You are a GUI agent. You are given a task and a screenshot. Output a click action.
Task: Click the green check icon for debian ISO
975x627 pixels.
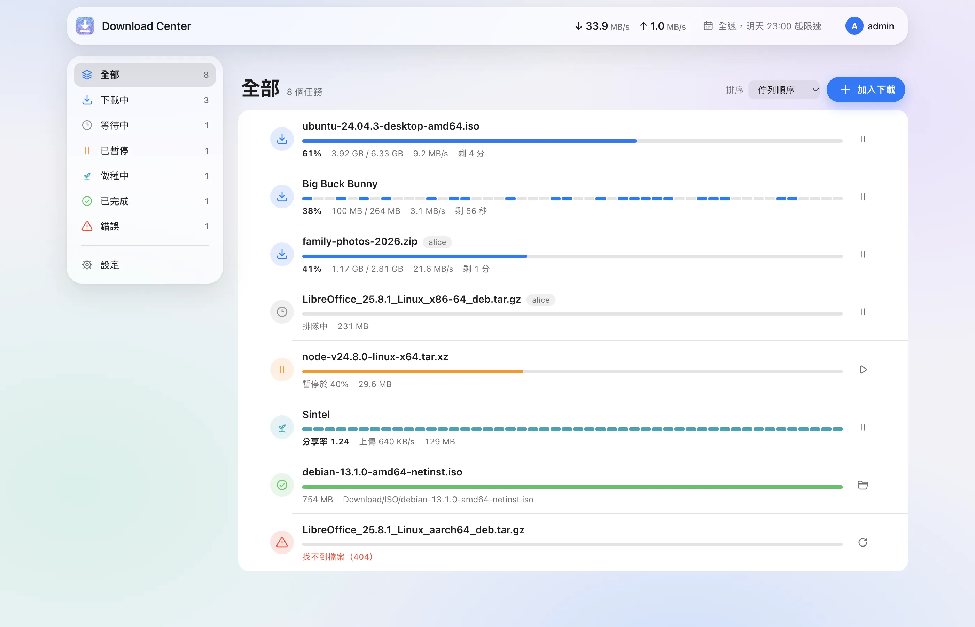282,485
